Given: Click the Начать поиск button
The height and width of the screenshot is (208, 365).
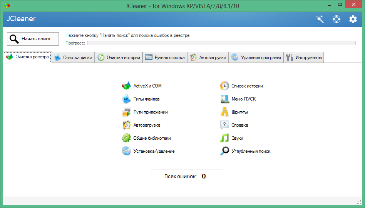Looking at the screenshot, I should (33, 39).
